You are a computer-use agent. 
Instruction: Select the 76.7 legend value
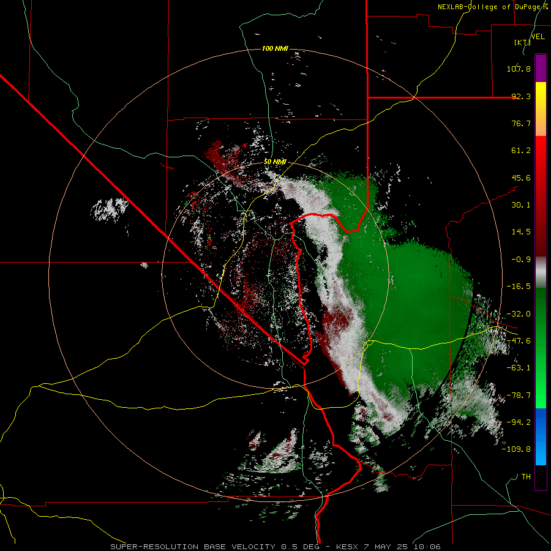click(x=521, y=123)
